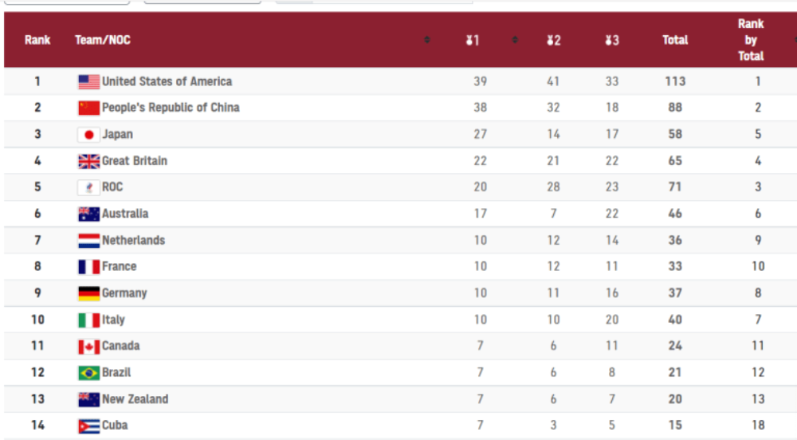Open the New Zealand team link
Screen dimensions: 797x440
[x=135, y=399]
